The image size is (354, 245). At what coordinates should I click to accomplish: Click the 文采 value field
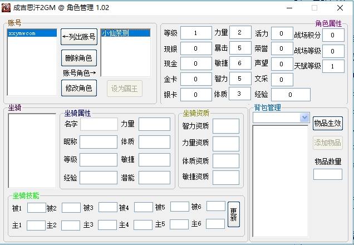click(282, 80)
